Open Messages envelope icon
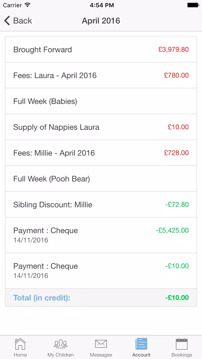This screenshot has width=202, height=359. 101,344
